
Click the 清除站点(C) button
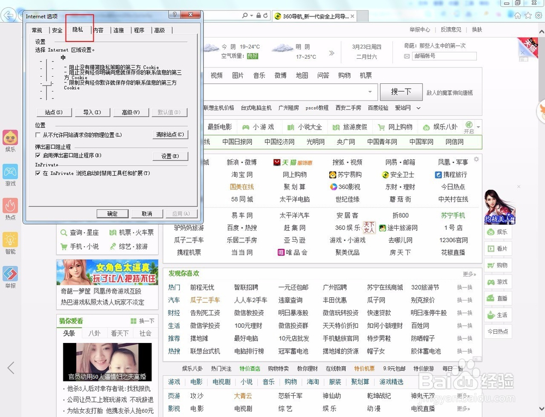[170, 134]
